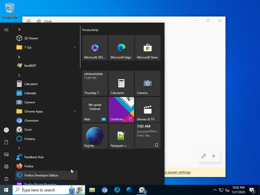Focus the taskbar search box
This screenshot has height=195, width=260.
(x=49, y=190)
